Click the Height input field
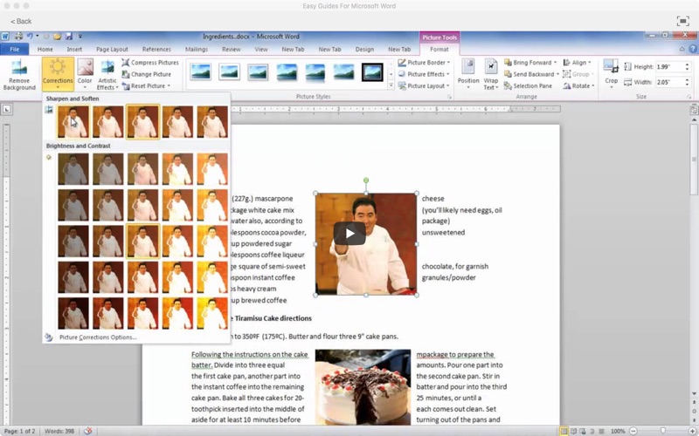Screen dimensions: 699x436 point(669,67)
